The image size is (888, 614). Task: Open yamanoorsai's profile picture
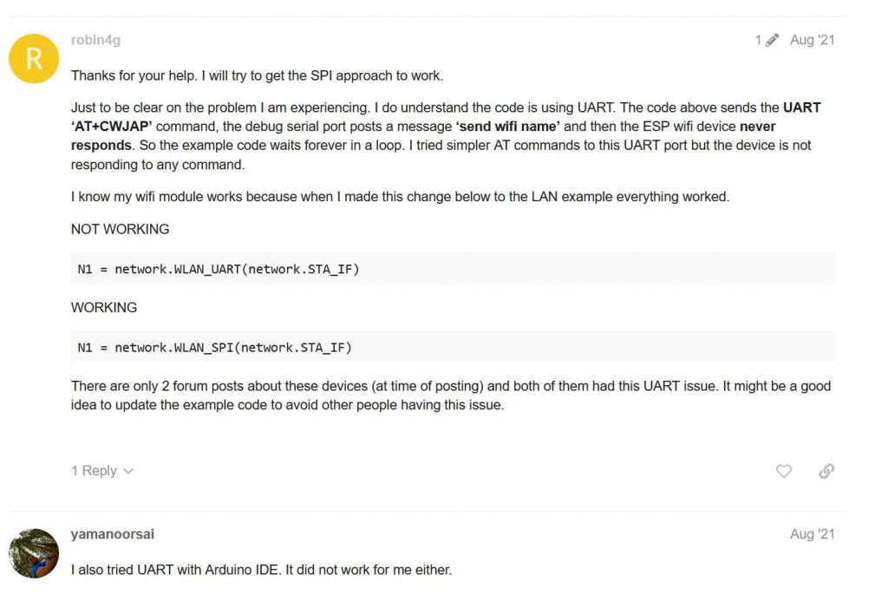(34, 553)
